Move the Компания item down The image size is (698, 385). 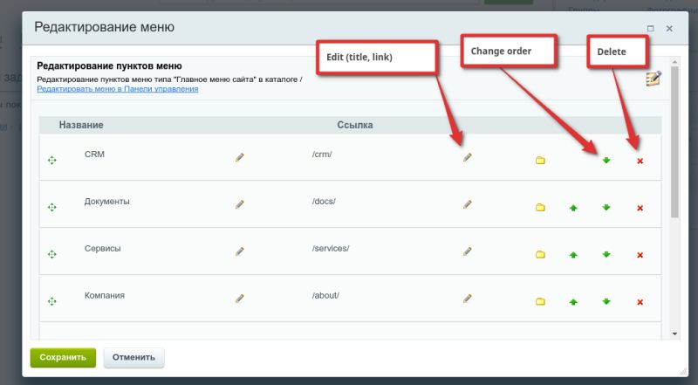coord(606,302)
